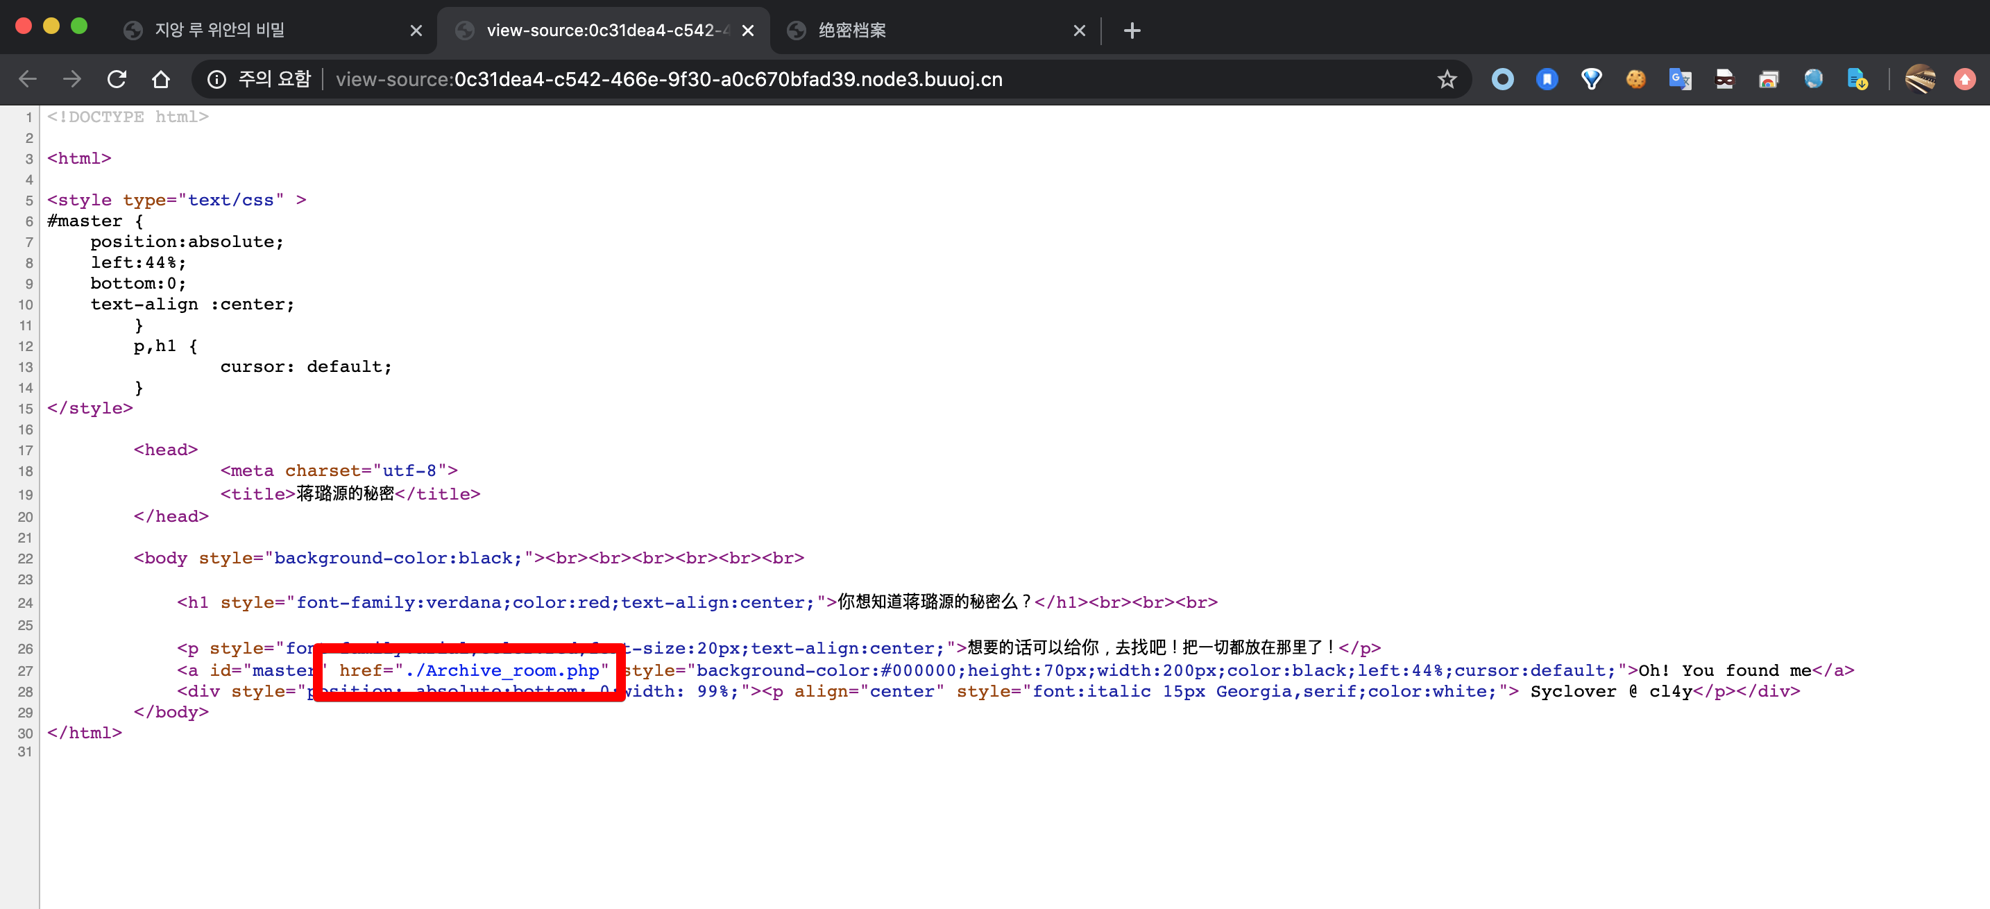Open the blue bookmark extension
Image resolution: width=1990 pixels, height=909 pixels.
pyautogui.click(x=1547, y=79)
